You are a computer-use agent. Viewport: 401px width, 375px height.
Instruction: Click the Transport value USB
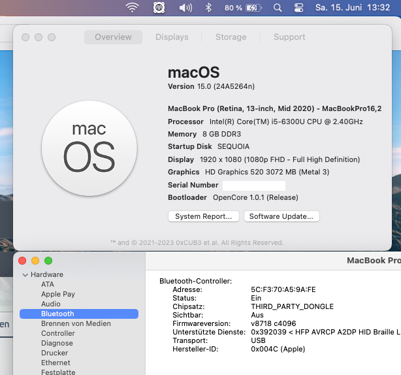[258, 340]
